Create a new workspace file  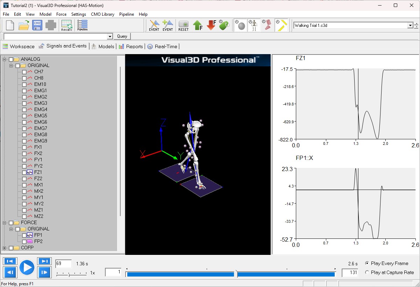point(10,25)
